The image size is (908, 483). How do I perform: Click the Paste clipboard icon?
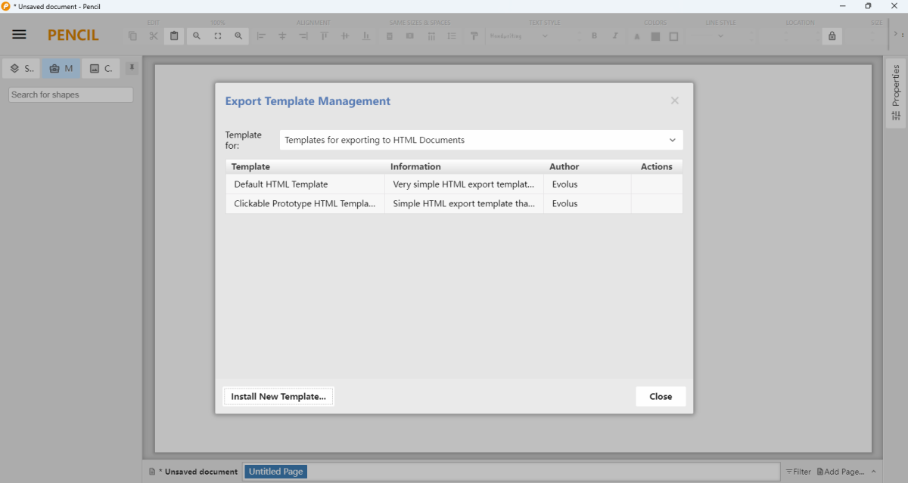click(x=174, y=36)
